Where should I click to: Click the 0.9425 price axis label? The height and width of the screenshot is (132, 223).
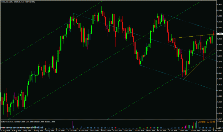(x=220, y=5)
